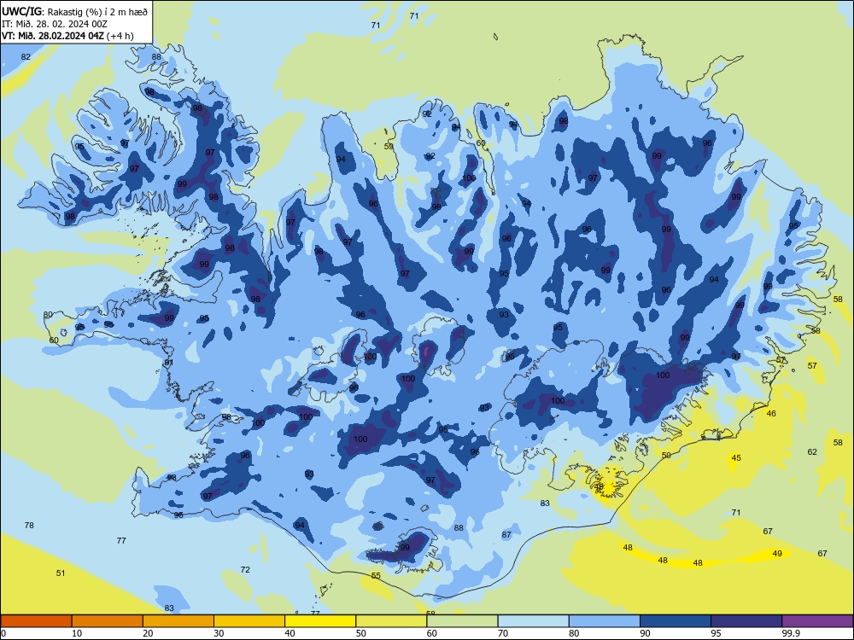Click the dark orange 0–10 legend swatch
Image resolution: width=854 pixels, height=640 pixels.
click(36, 621)
